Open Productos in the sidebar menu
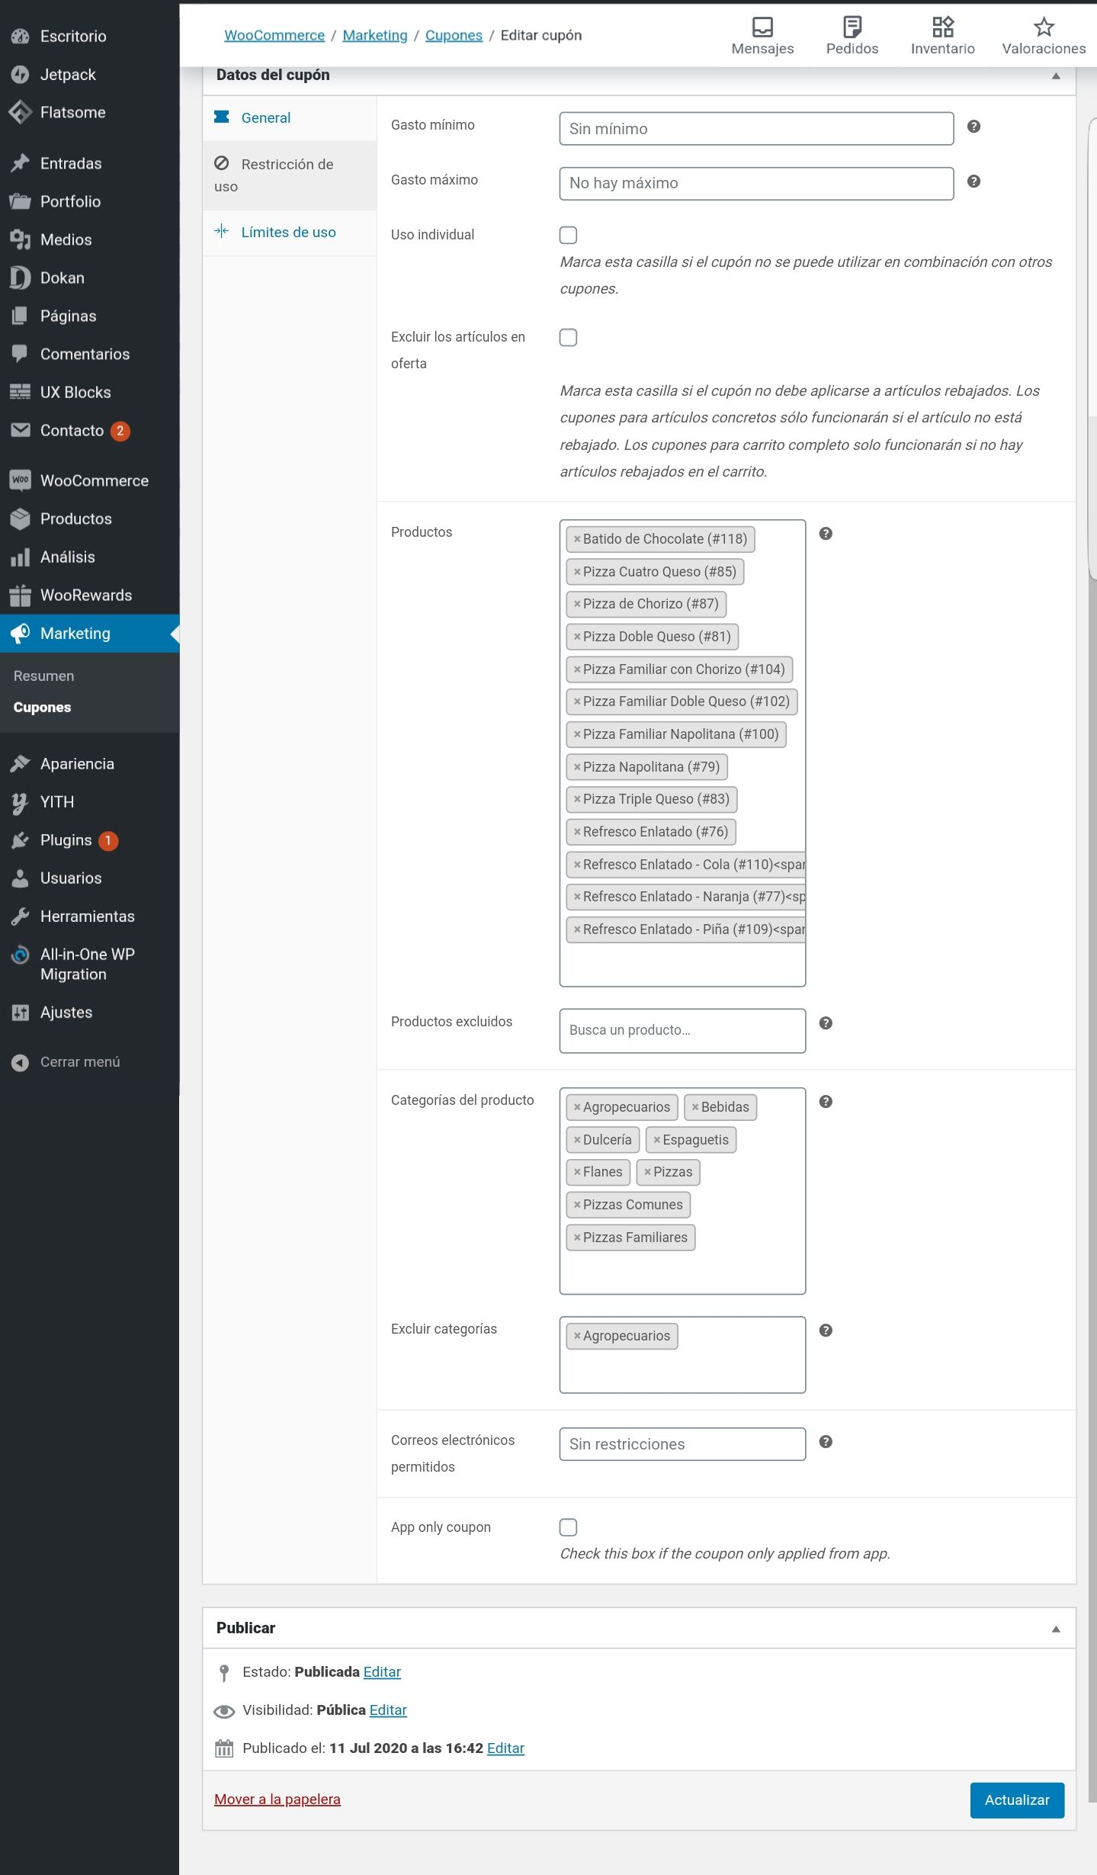1097x1875 pixels. pyautogui.click(x=89, y=519)
